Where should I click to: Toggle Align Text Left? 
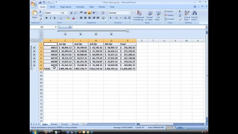pyautogui.click(x=81, y=18)
